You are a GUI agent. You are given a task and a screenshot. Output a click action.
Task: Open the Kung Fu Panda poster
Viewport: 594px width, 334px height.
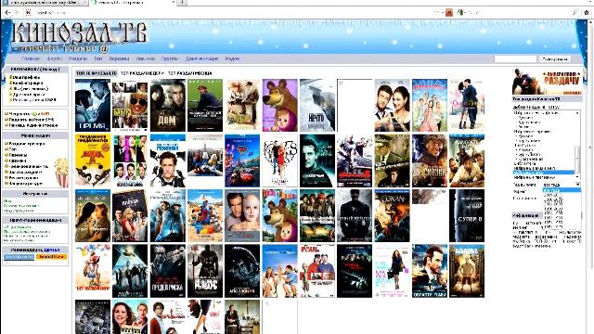(x=93, y=161)
